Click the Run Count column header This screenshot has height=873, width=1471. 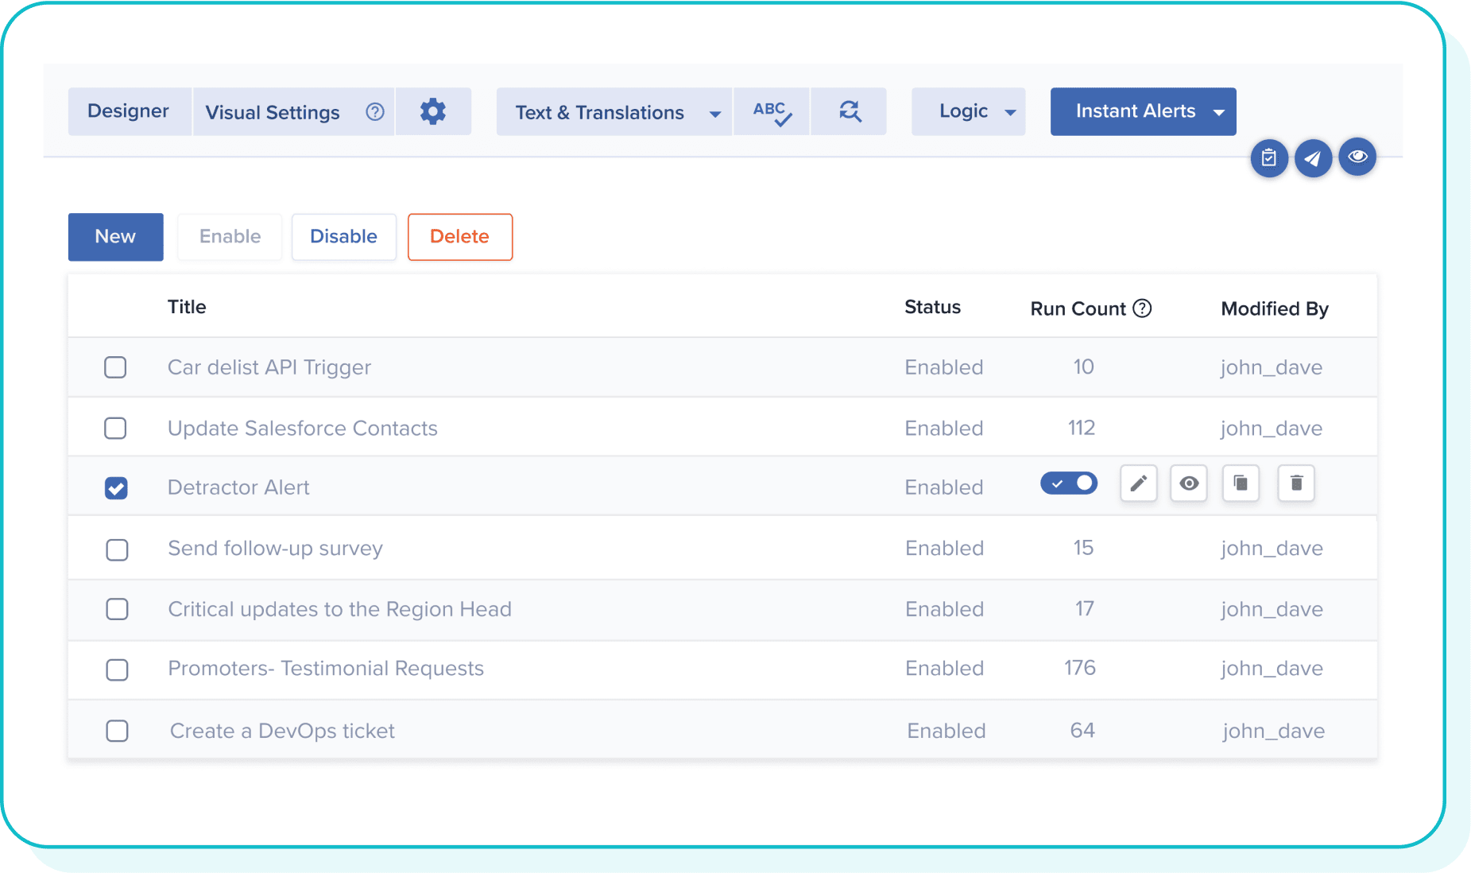(1078, 308)
